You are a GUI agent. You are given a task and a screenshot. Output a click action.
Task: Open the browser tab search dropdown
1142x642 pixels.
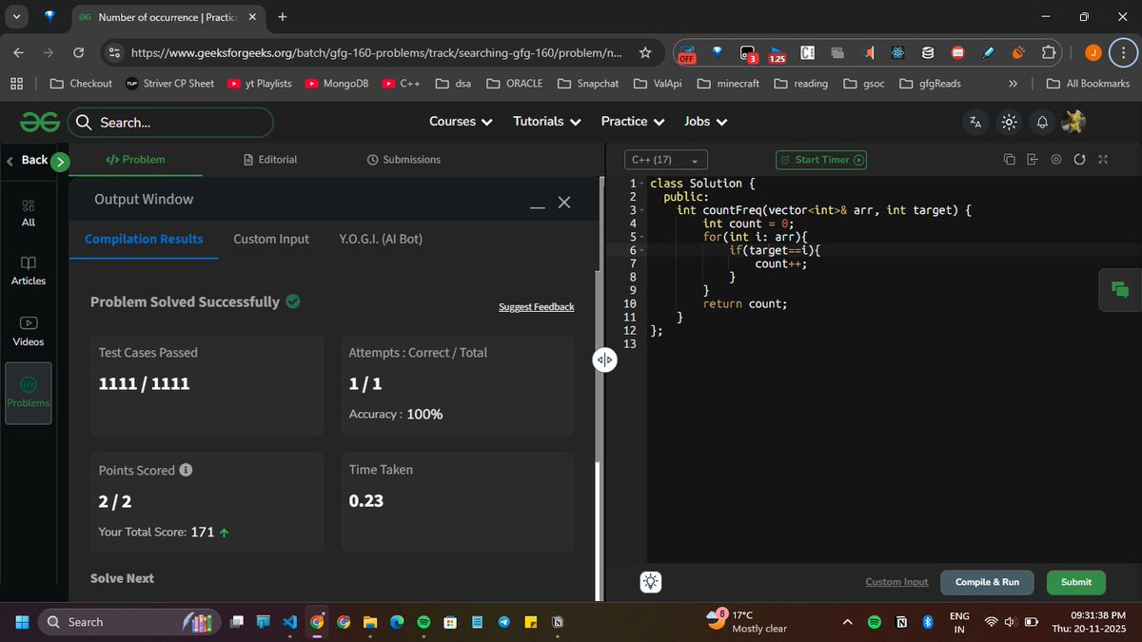pos(17,17)
